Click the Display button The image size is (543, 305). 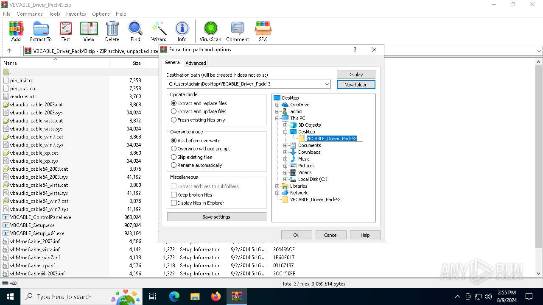pos(355,75)
